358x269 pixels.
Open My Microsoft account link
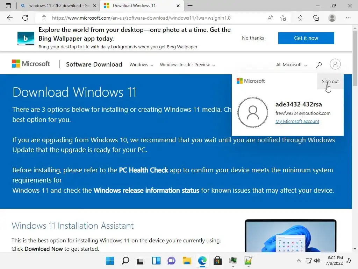297,122
